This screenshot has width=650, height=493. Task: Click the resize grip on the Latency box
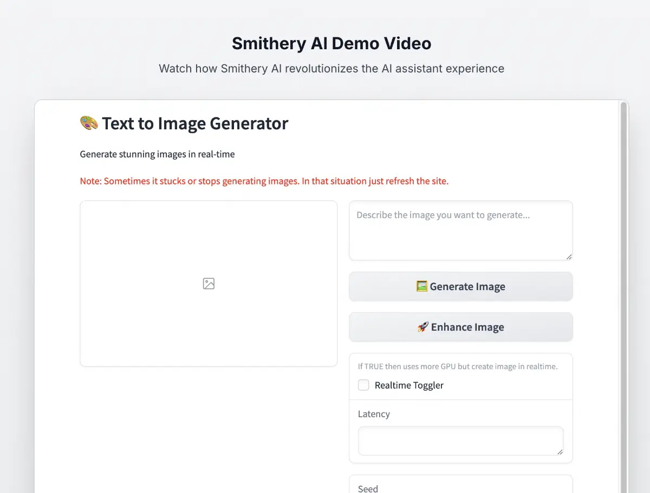point(560,451)
